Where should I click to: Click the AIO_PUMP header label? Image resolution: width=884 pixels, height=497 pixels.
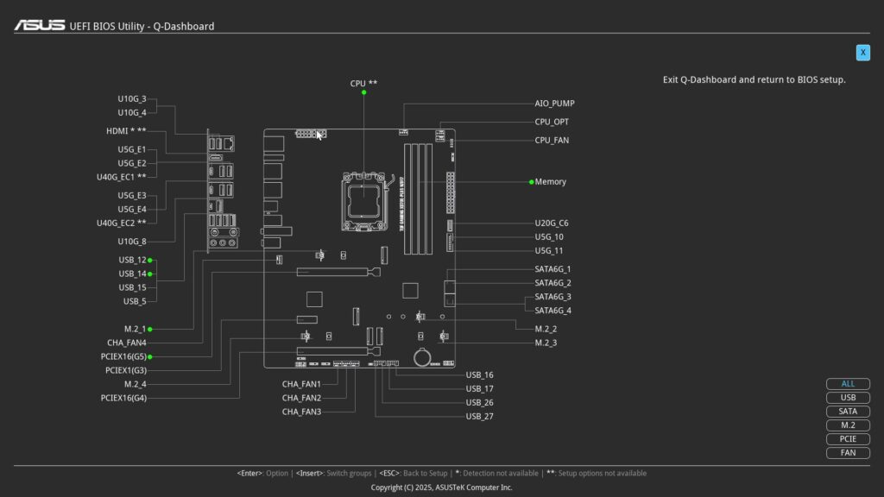point(554,104)
